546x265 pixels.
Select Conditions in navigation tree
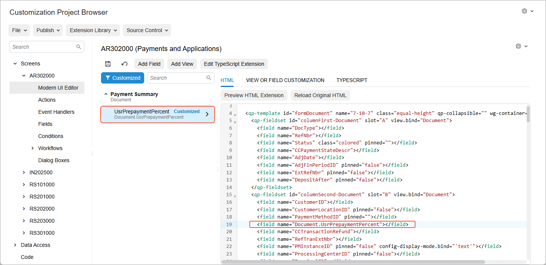point(51,136)
